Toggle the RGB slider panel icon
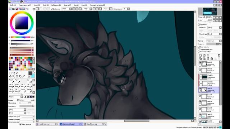Viewport: 230px width, 129px height. point(14,9)
